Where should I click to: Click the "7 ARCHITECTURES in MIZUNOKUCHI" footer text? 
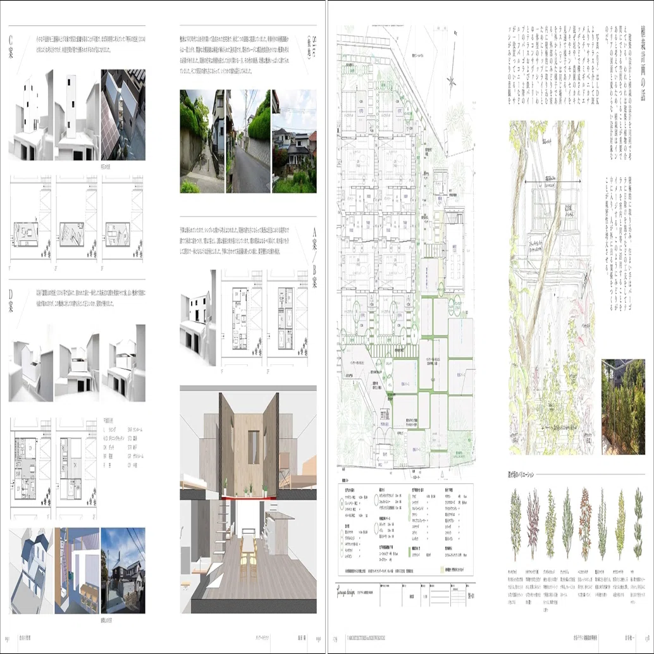coord(366,638)
